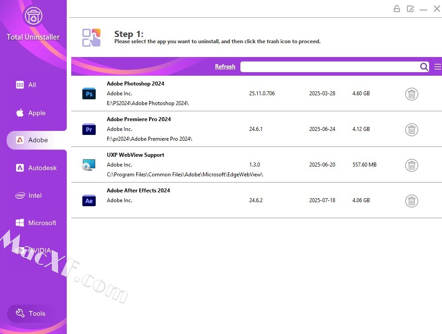
Task: Click the trash icon for UXP WebView Support
Action: coord(412,165)
